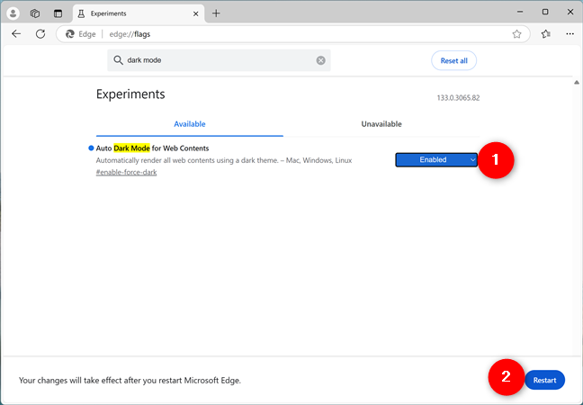Clear the dark mode search text

[320, 60]
